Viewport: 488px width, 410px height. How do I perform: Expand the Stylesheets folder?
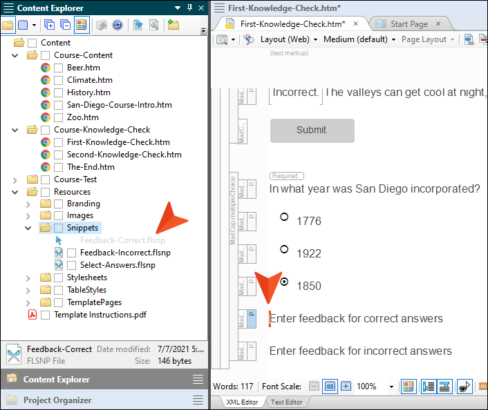coord(28,278)
